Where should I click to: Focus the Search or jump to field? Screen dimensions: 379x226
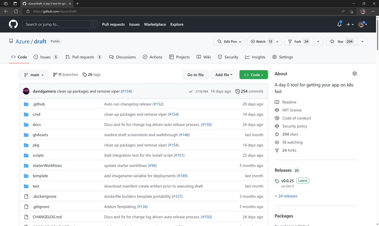pos(60,24)
